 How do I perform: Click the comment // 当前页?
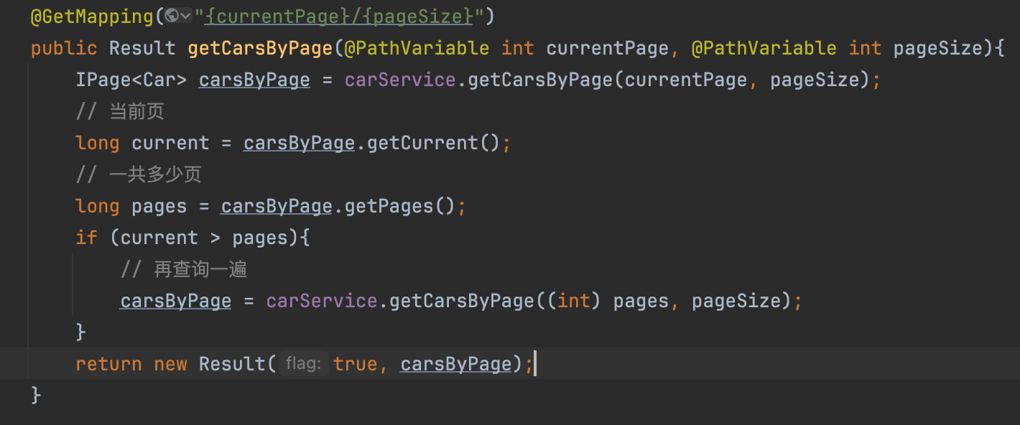(121, 111)
